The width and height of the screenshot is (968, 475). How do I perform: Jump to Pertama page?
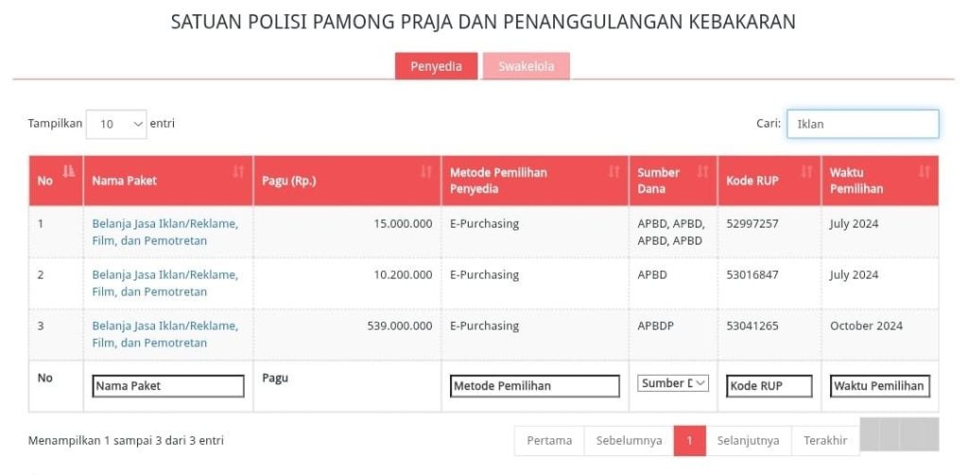[x=549, y=441]
